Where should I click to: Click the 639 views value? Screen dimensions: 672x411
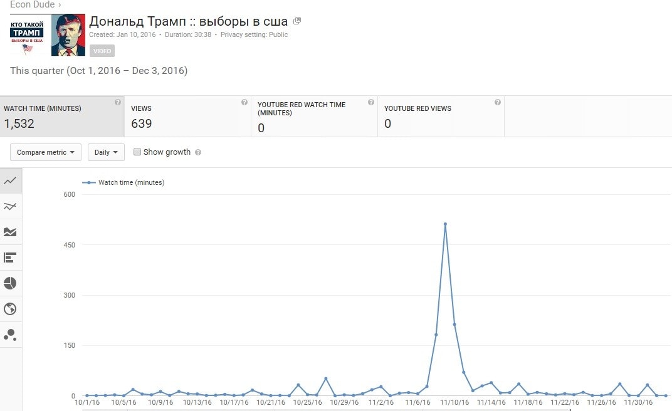click(142, 123)
